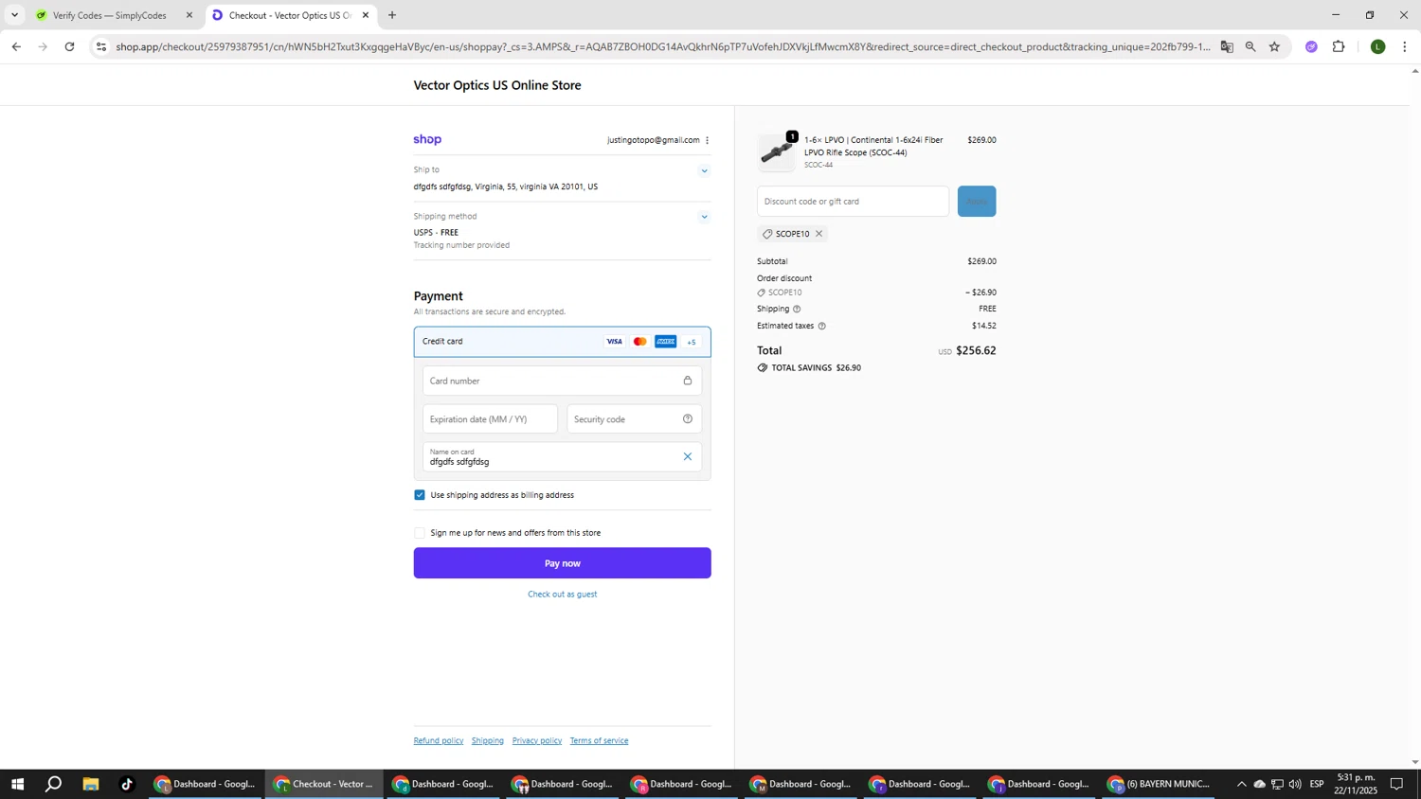Open the tab search dropdown
1421x799 pixels.
point(14,15)
